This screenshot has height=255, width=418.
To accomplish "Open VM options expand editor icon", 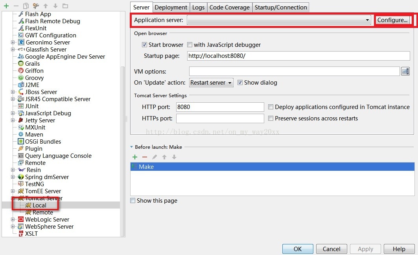I will tap(405, 71).
